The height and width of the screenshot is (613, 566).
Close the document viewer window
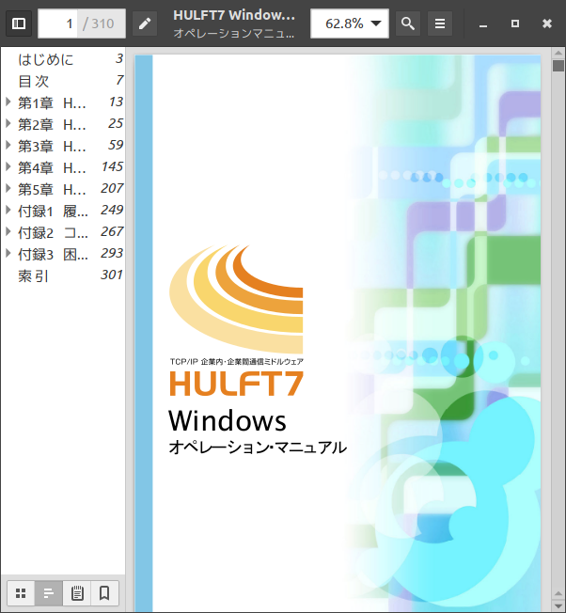point(547,24)
